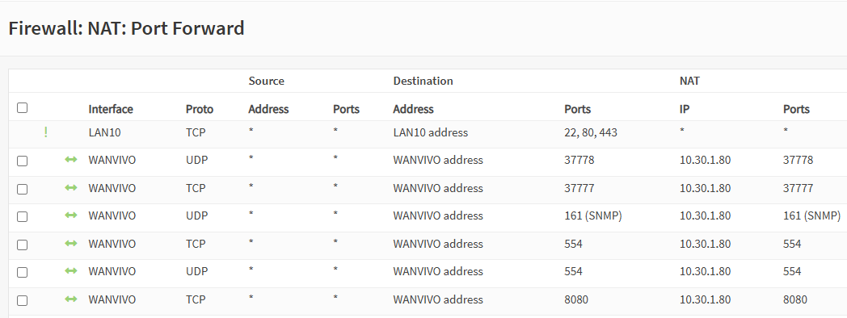Image resolution: width=847 pixels, height=318 pixels.
Task: Tick checkbox for TCP 8080 forward rule
Action: [22, 300]
